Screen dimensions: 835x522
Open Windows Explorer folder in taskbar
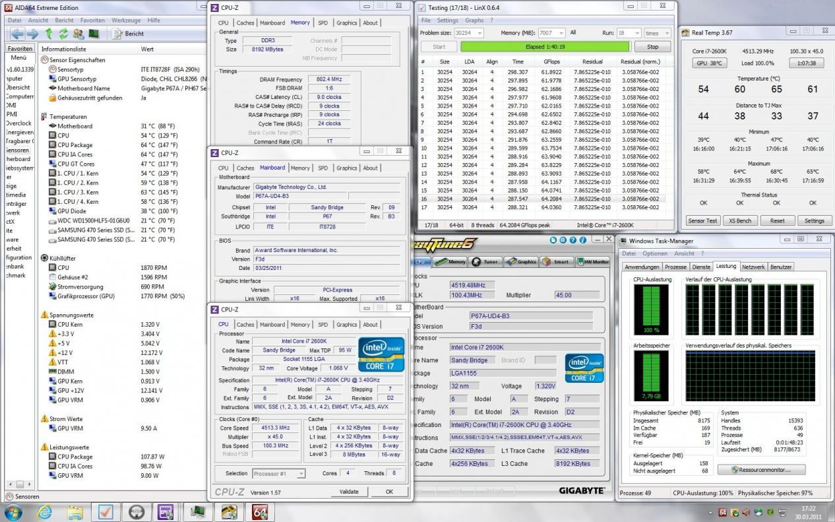click(x=75, y=511)
